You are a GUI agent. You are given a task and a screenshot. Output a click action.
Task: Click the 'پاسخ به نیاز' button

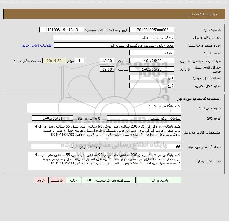click(x=159, y=180)
